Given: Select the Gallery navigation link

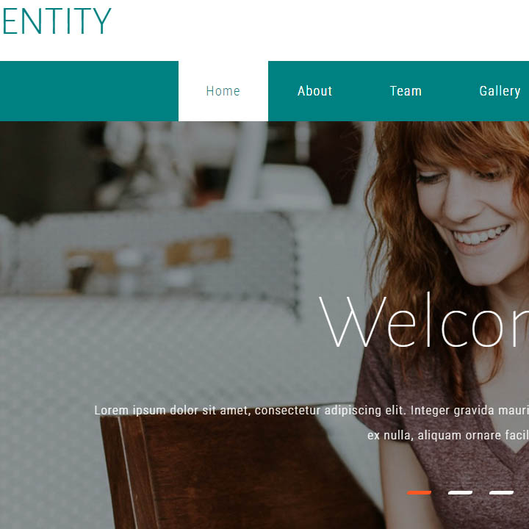Looking at the screenshot, I should coord(500,91).
